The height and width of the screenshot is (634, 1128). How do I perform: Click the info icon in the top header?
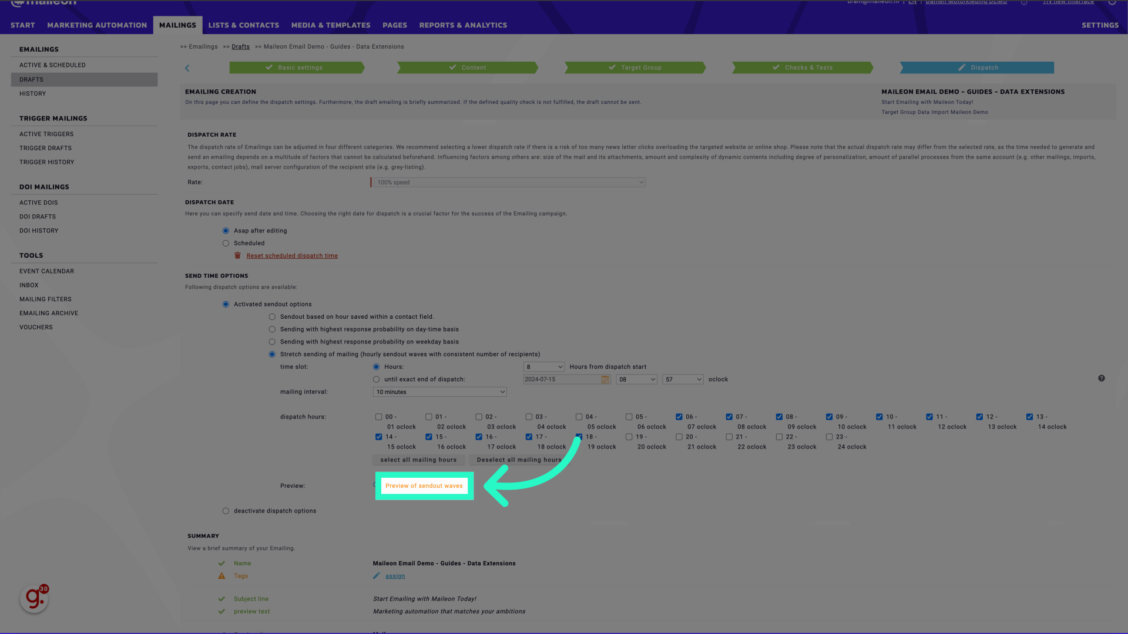[x=1024, y=2]
